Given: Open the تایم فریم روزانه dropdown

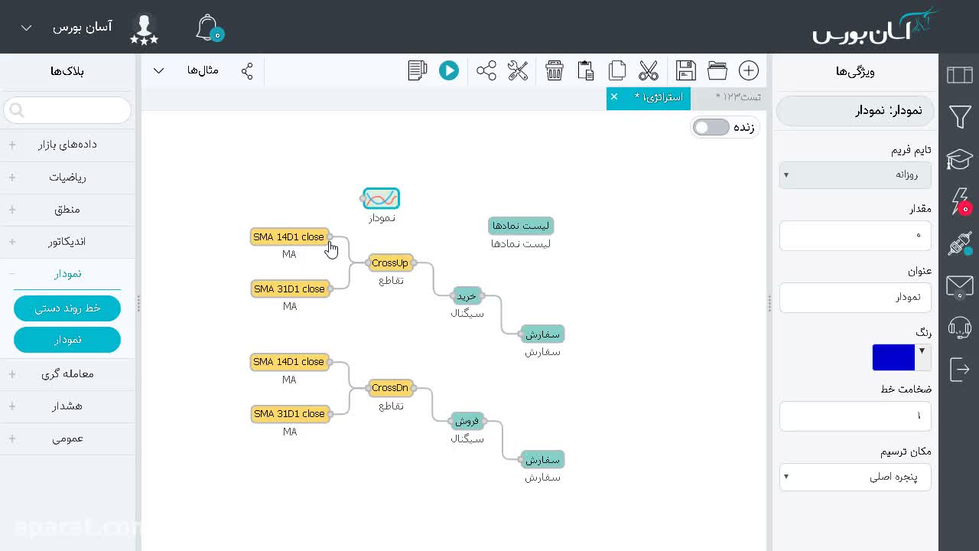Looking at the screenshot, I should pyautogui.click(x=855, y=174).
